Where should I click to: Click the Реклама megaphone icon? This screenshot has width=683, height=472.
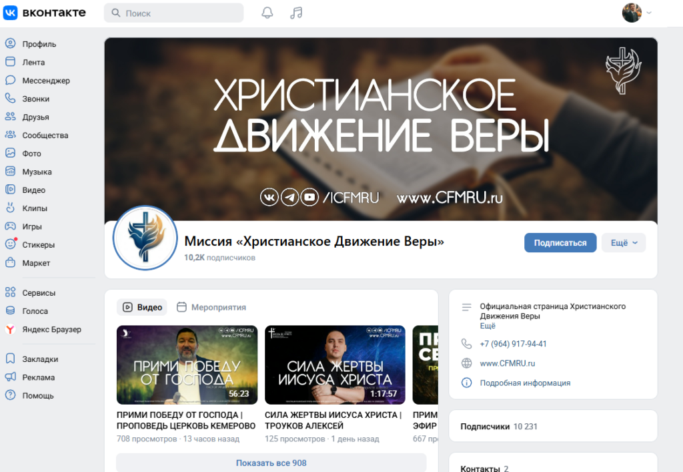point(11,377)
